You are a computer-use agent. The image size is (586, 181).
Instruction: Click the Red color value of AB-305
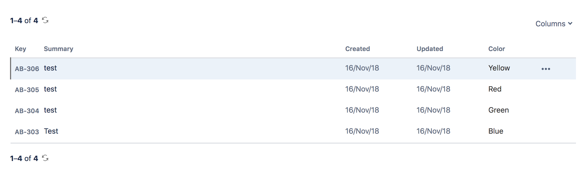coord(494,89)
